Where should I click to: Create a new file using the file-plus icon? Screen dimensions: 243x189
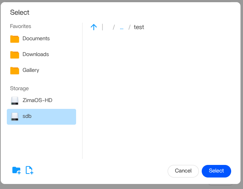29,170
